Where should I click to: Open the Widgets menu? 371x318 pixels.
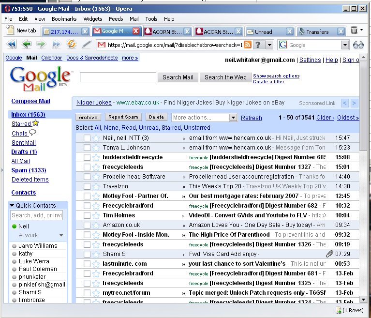coord(93,19)
